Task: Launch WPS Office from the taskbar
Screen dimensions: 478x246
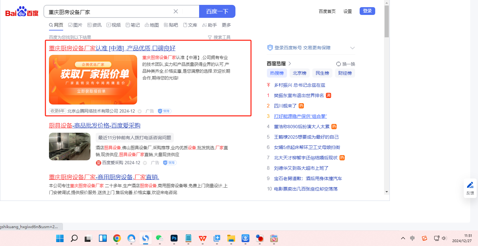Action: pos(203,239)
